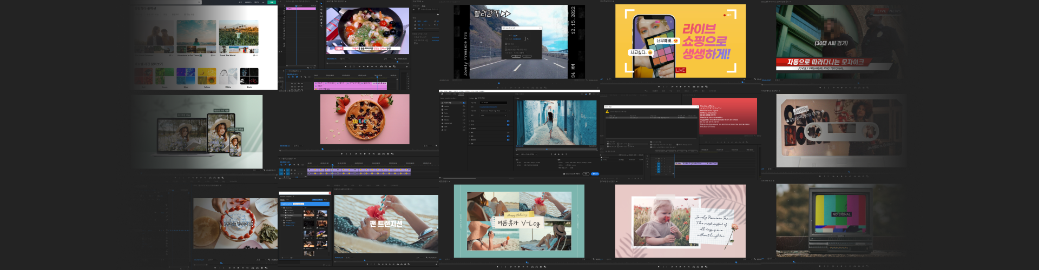Screen dimensions: 1039x270
Task: Select the Selection tool in the food-pan Premiere window
Action: 321,3
